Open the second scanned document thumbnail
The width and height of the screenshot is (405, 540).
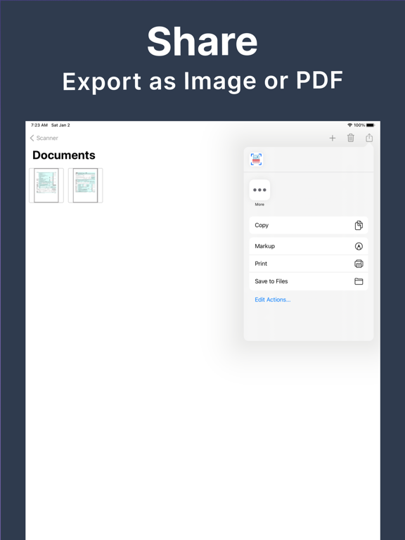(85, 186)
